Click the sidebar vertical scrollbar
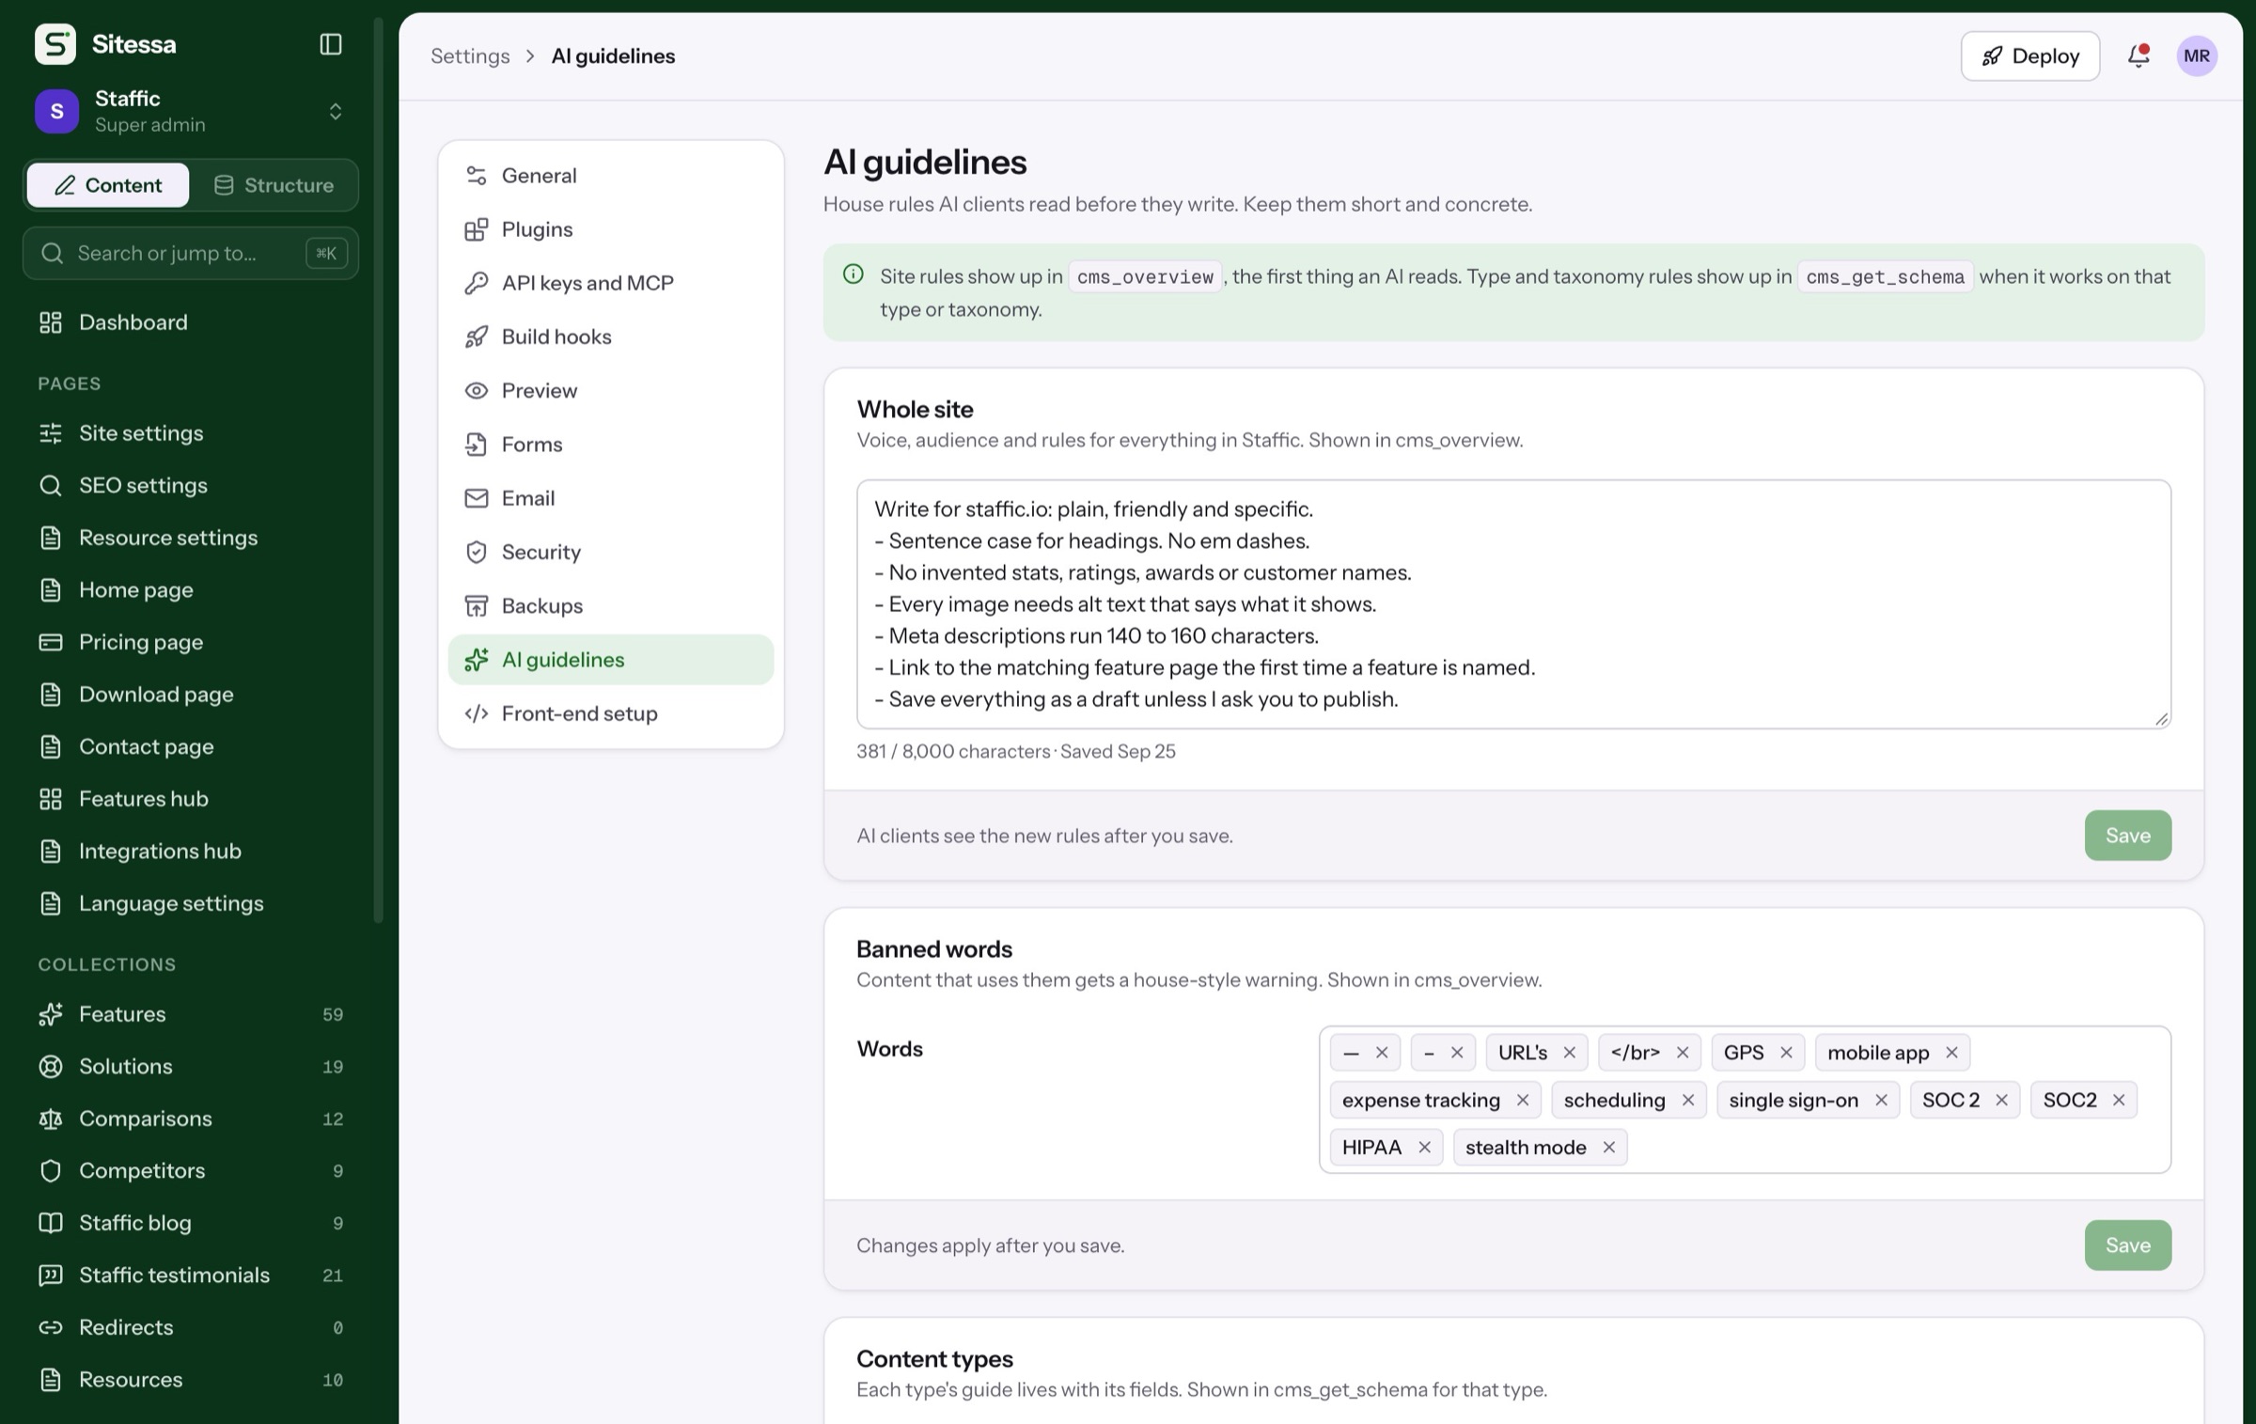The image size is (2256, 1424). click(379, 470)
